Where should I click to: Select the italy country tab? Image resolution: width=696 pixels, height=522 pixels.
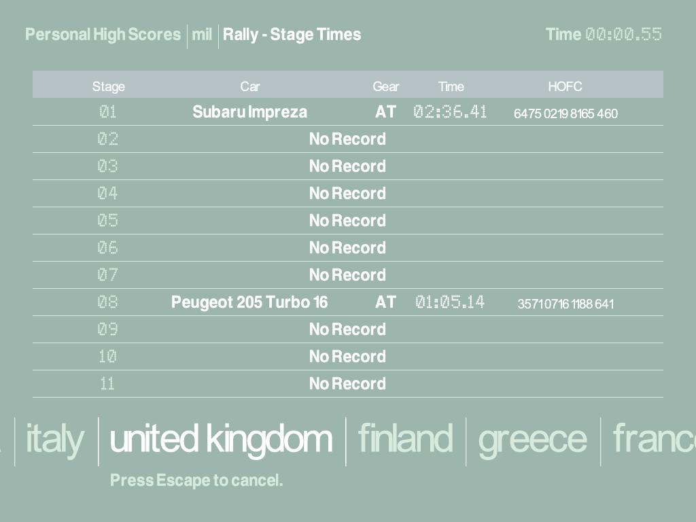(54, 440)
